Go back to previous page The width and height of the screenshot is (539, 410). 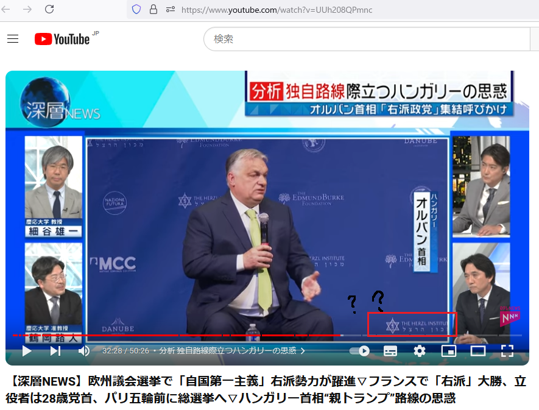click(x=7, y=9)
